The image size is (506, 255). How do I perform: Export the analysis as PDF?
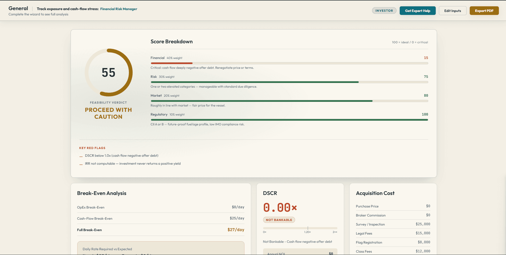tap(484, 11)
